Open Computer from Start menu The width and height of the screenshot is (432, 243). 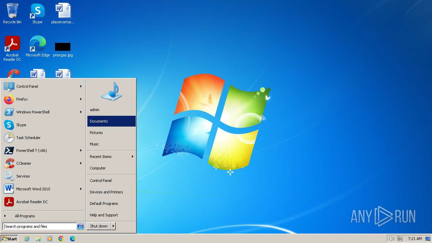(x=111, y=168)
